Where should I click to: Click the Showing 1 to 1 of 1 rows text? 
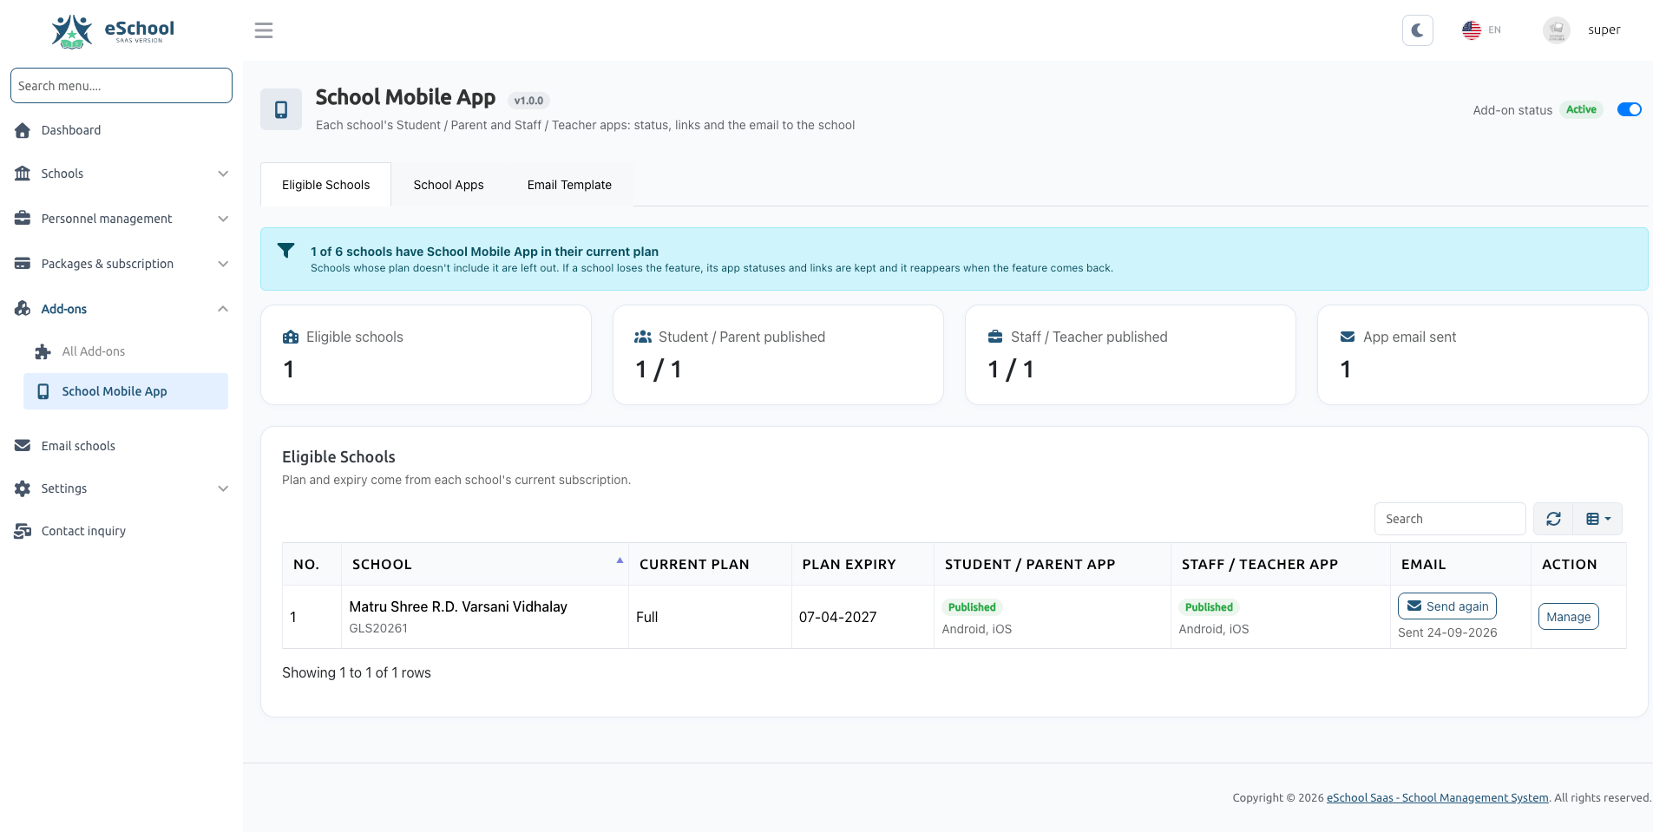coord(357,672)
